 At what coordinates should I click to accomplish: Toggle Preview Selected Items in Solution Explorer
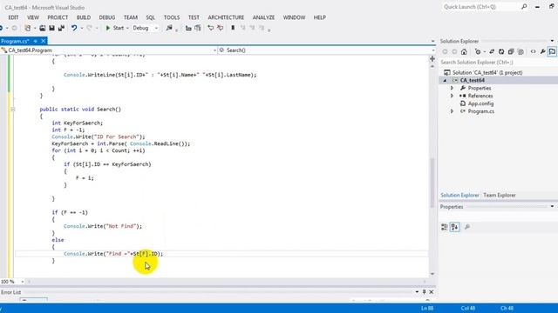pos(552,52)
